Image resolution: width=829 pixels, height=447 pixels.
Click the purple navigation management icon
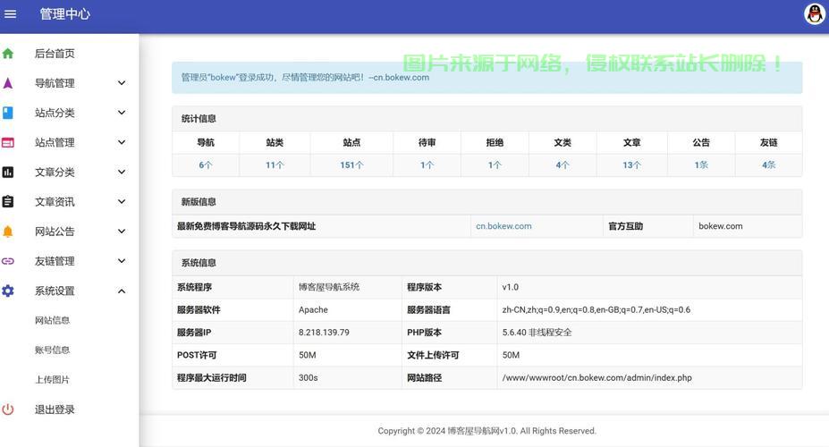[x=8, y=83]
